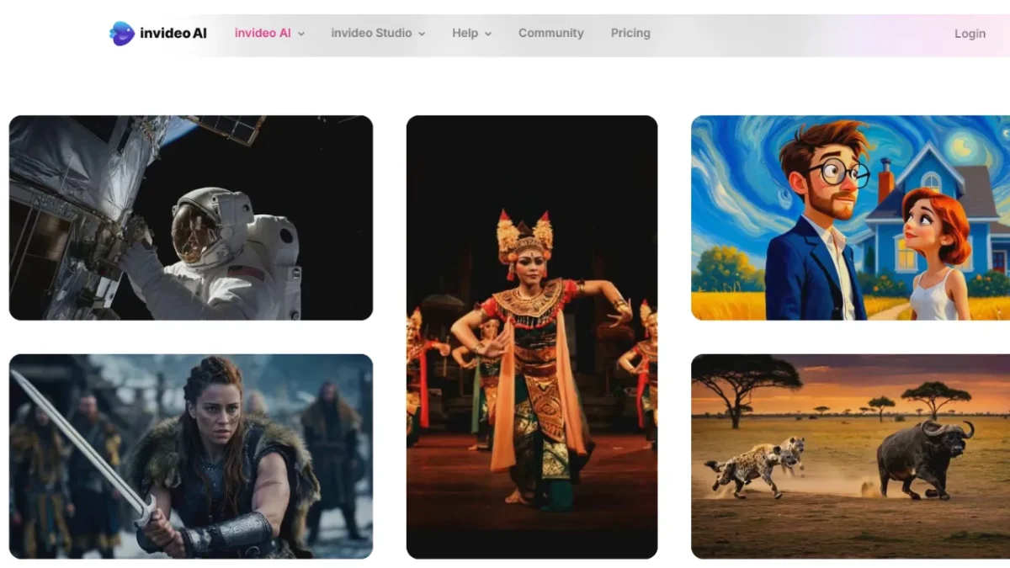Click the invideo AI logo icon
1010x568 pixels.
(x=122, y=34)
